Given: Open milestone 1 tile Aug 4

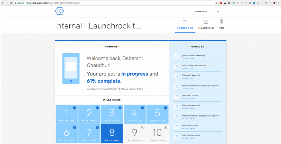Looking at the screenshot, I should (x=67, y=114).
